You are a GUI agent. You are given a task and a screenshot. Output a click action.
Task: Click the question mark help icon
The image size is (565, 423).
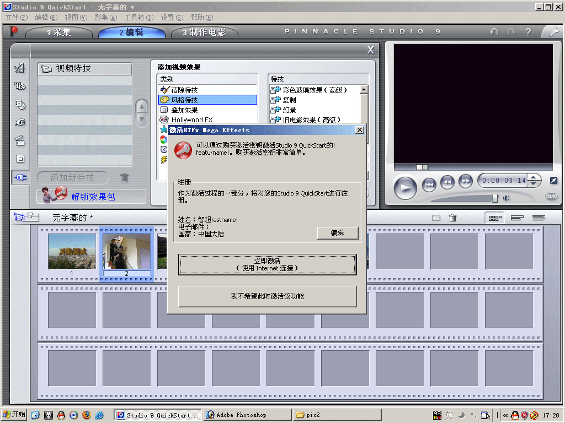coord(528,32)
